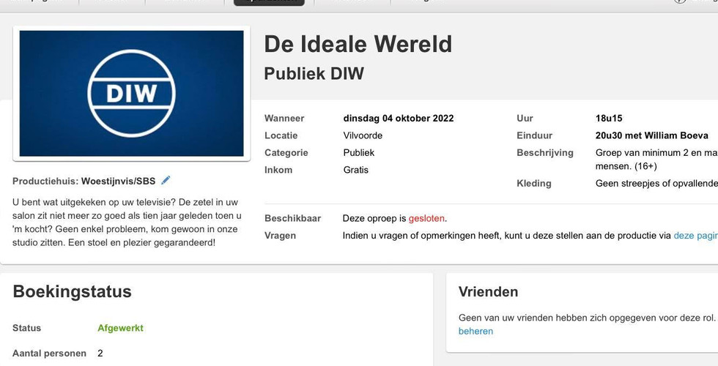Click the 'Publiek DIW' subtitle

pyautogui.click(x=314, y=74)
